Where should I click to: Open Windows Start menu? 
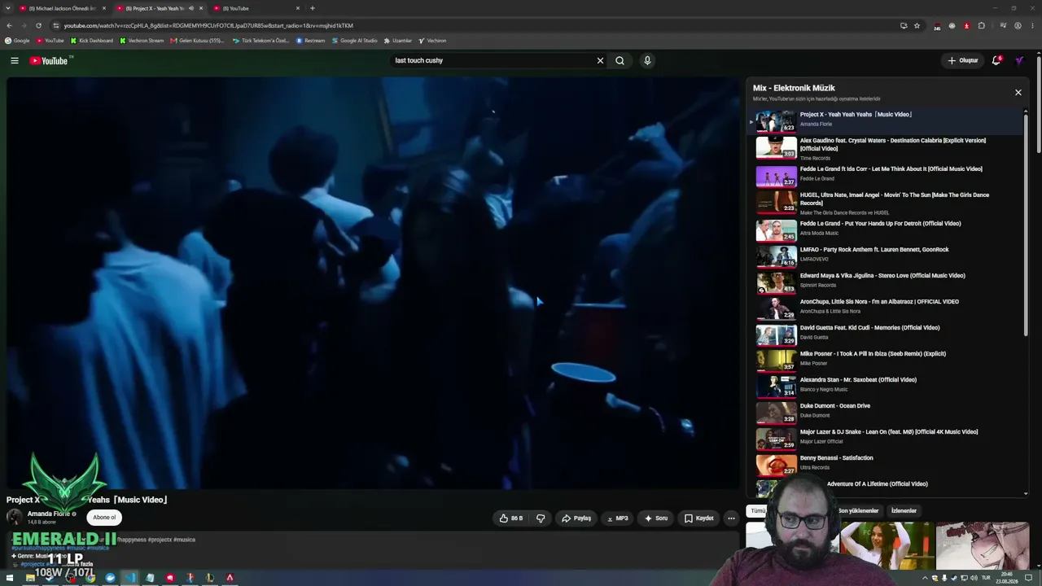(11, 578)
